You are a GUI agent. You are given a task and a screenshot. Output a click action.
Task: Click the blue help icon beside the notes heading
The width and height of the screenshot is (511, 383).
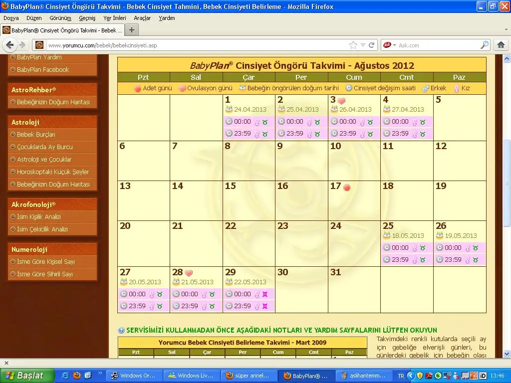(x=121, y=330)
